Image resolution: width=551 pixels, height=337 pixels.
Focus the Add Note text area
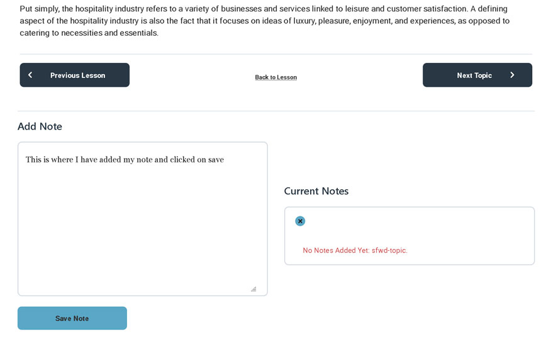pyautogui.click(x=143, y=219)
